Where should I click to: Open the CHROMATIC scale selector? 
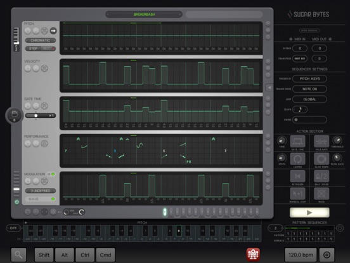point(41,40)
